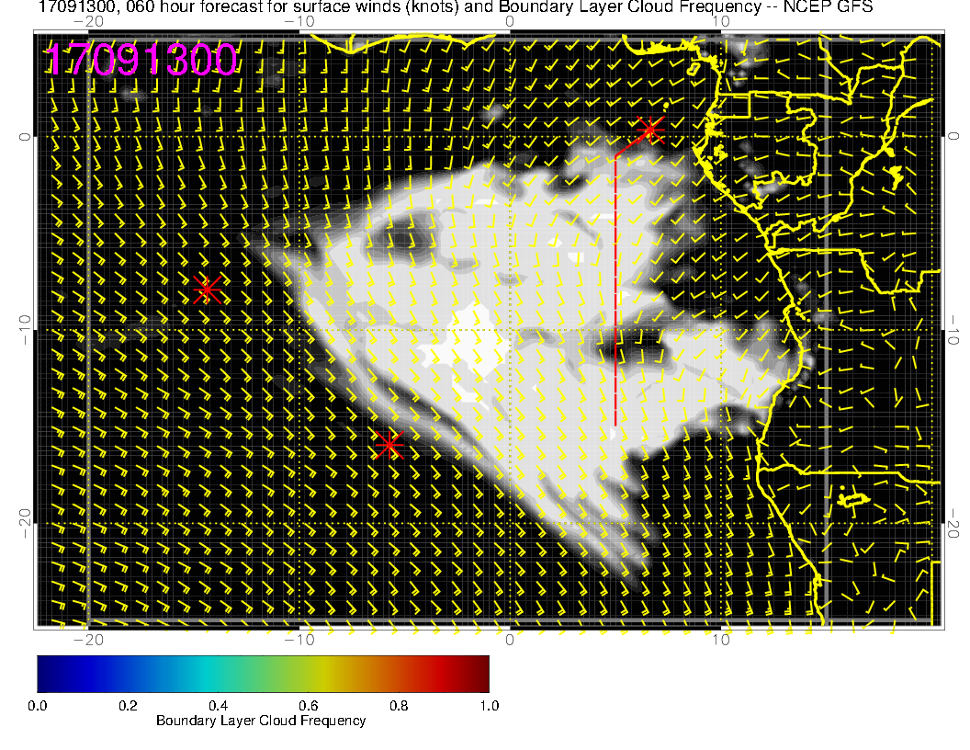970x750 pixels.
Task: Click the 0 latitude label on the left axis
Action: coord(25,137)
